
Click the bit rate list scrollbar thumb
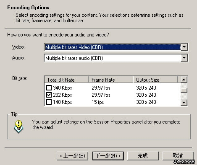coord(184,90)
